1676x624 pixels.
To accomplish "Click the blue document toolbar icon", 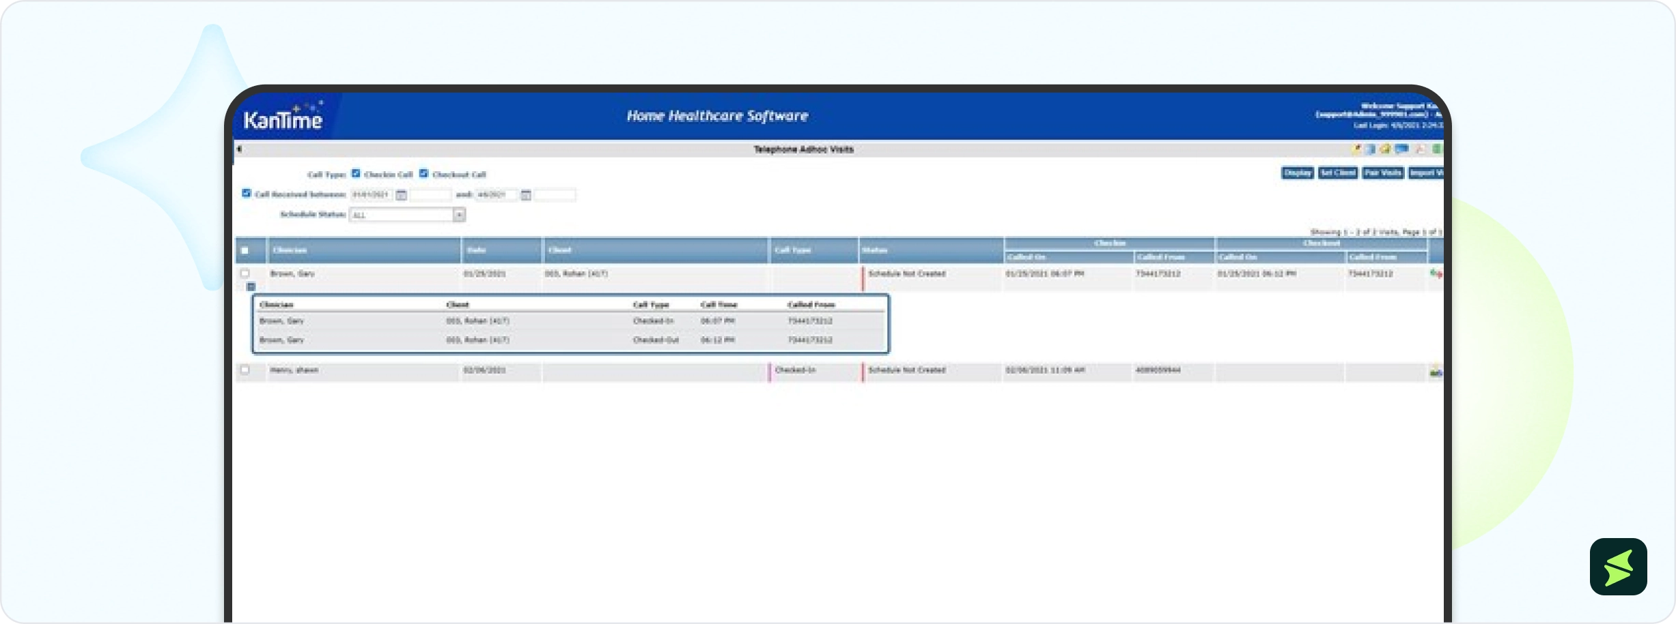I will point(1370,149).
